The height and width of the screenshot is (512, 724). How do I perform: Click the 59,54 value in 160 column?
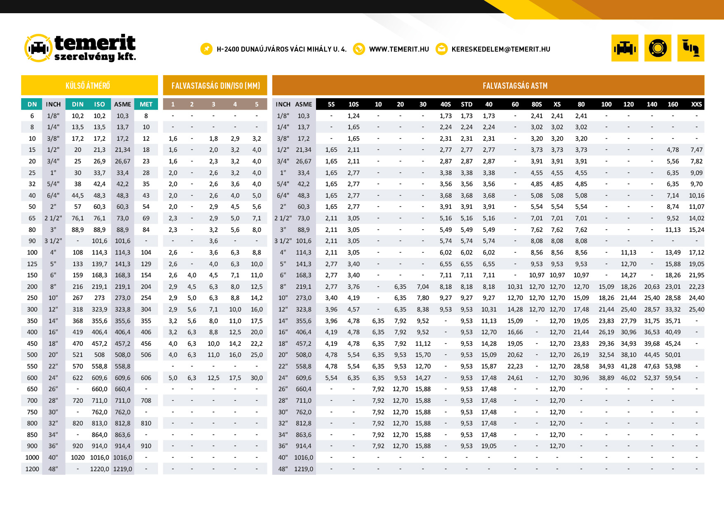coord(673,378)
